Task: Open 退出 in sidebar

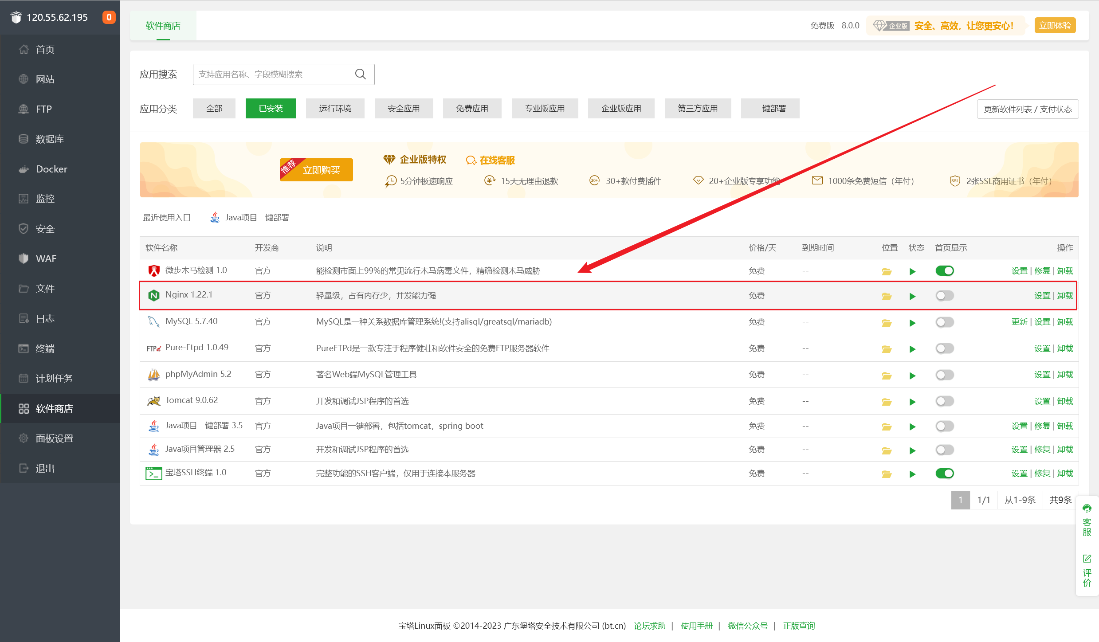Action: click(x=60, y=468)
